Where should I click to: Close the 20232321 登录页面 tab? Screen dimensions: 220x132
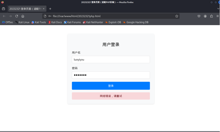tap(44, 9)
